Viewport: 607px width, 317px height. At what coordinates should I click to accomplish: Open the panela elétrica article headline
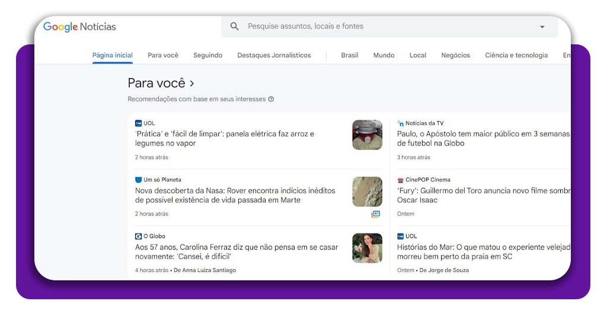click(x=224, y=138)
